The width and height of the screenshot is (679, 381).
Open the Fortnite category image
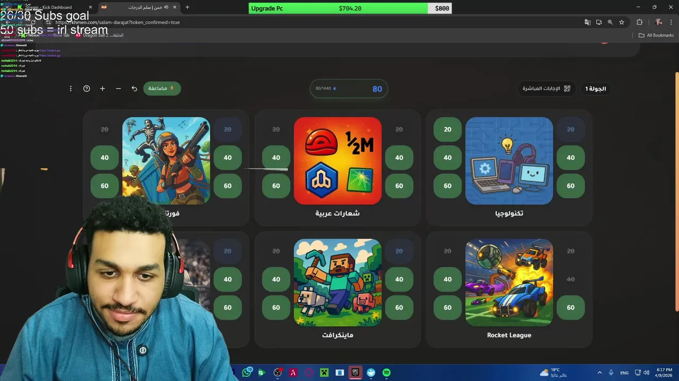click(x=166, y=161)
